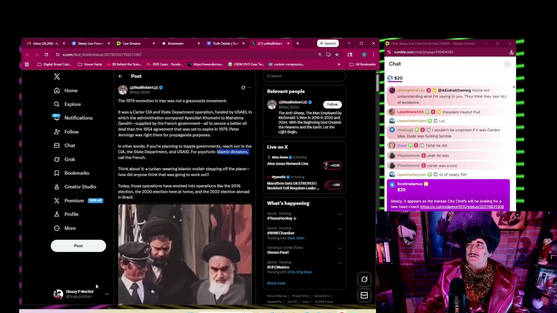Viewport: 557px width, 313px height.
Task: Click MidnightInExile username in chat
Action: click(411, 90)
